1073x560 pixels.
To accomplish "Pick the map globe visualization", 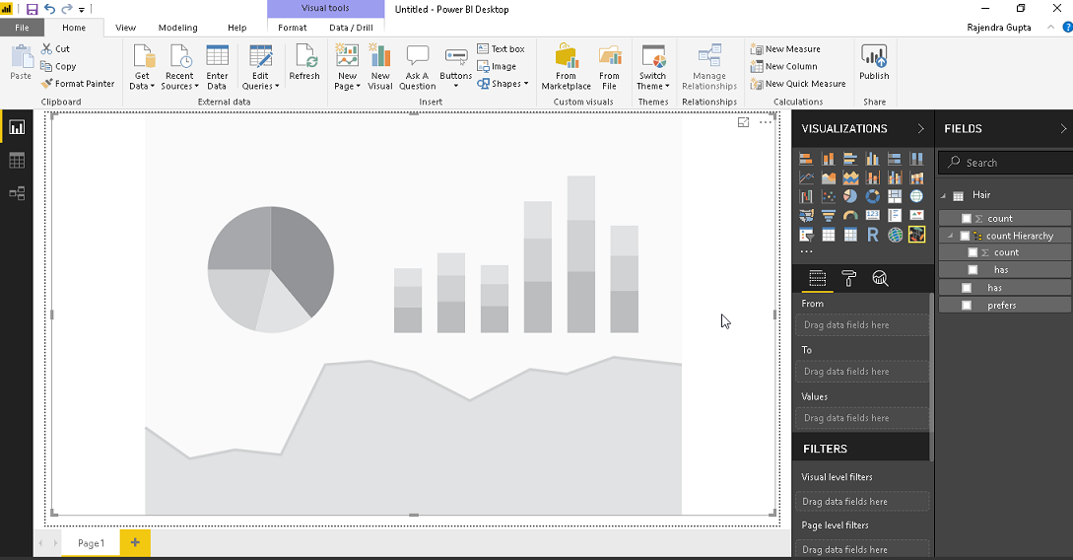I will pyautogui.click(x=917, y=196).
